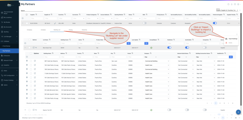Click Accept/Reject green check for Blue Ocean Test
This screenshot has height=120, width=243.
(151, 48)
